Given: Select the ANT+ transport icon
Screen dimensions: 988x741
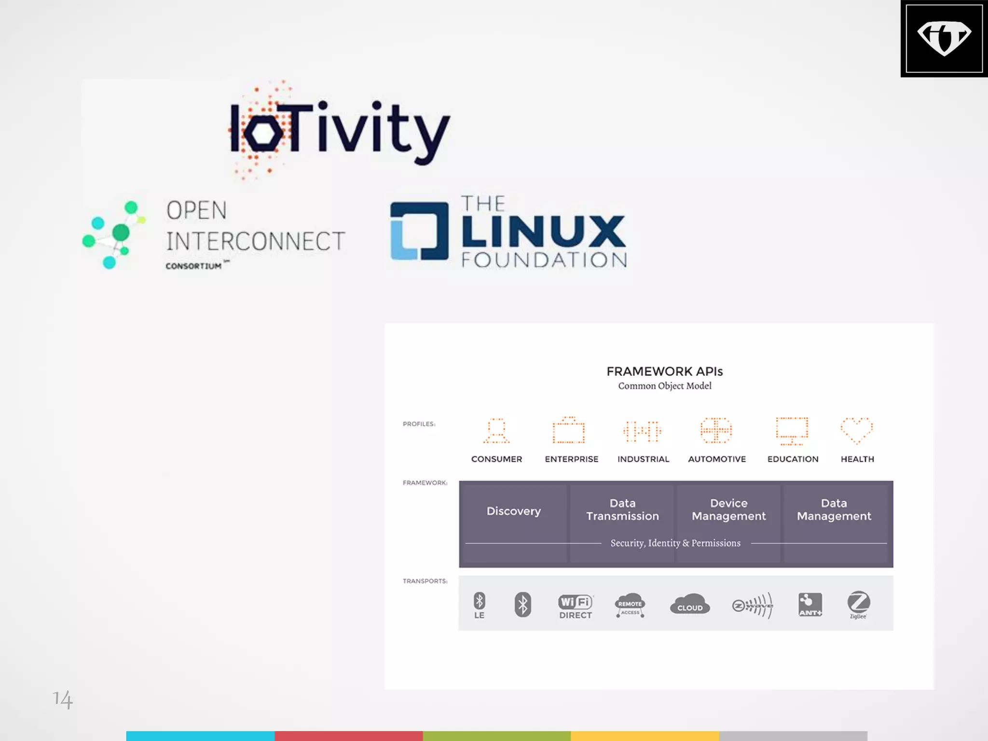Looking at the screenshot, I should [x=810, y=604].
